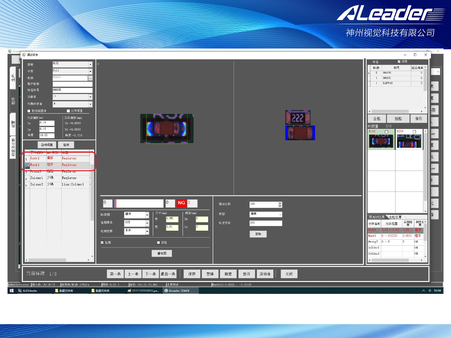
Task: Click the Windows Start button
Action: (12, 291)
